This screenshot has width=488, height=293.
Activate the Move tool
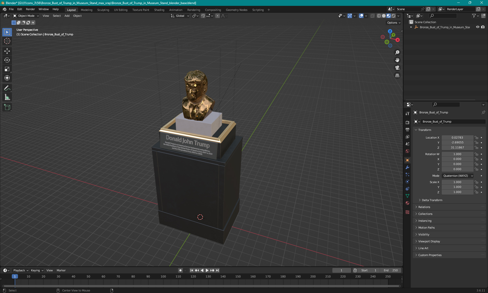[7, 51]
